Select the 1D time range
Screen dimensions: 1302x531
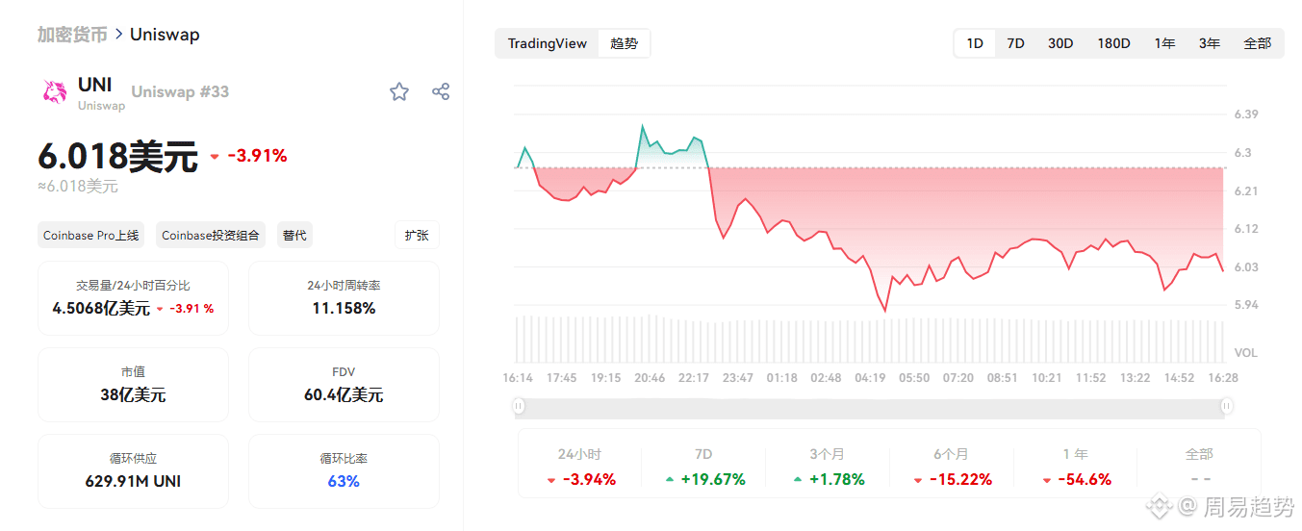pos(975,43)
